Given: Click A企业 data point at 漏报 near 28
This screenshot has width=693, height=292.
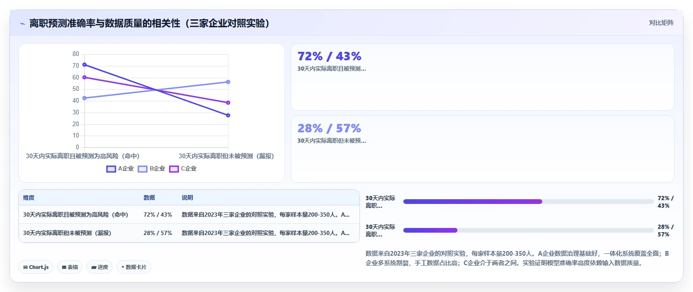Looking at the screenshot, I should pos(228,115).
